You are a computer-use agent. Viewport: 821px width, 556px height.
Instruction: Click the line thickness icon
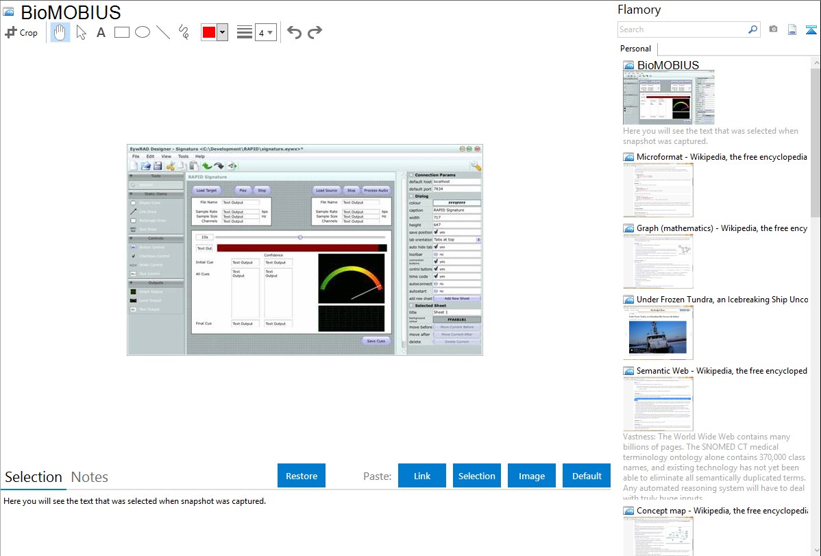(244, 32)
